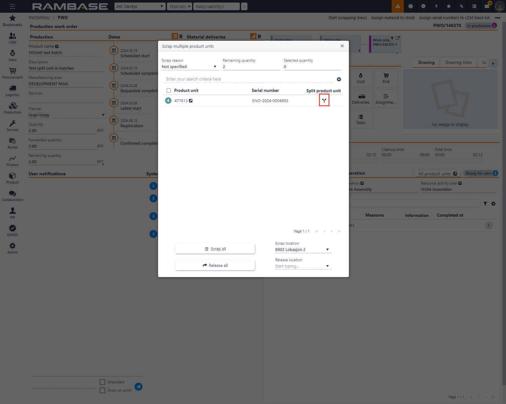
Task: Open Admin module in sidebar
Action: point(12,248)
